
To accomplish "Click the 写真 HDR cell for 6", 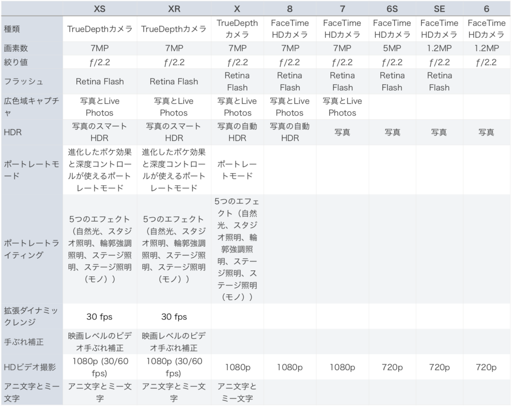I will 486,132.
